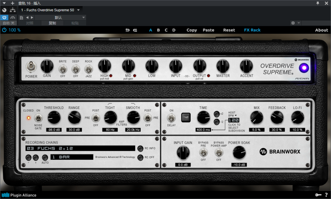Click the 03 FUCHS 2x12 recording chain display
The width and height of the screenshot is (331, 199).
tap(80, 148)
